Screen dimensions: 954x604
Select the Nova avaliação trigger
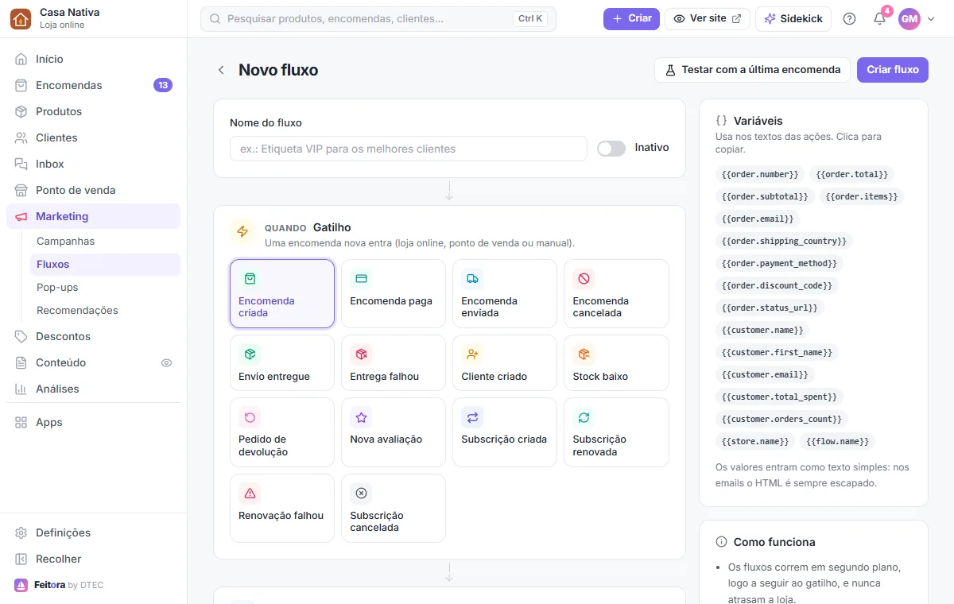click(x=394, y=432)
